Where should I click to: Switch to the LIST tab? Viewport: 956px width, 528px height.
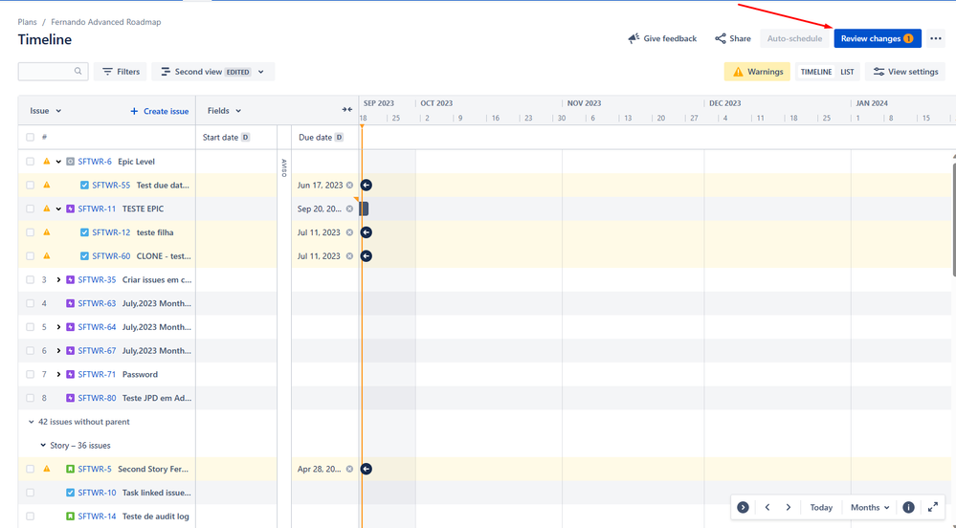(x=847, y=72)
